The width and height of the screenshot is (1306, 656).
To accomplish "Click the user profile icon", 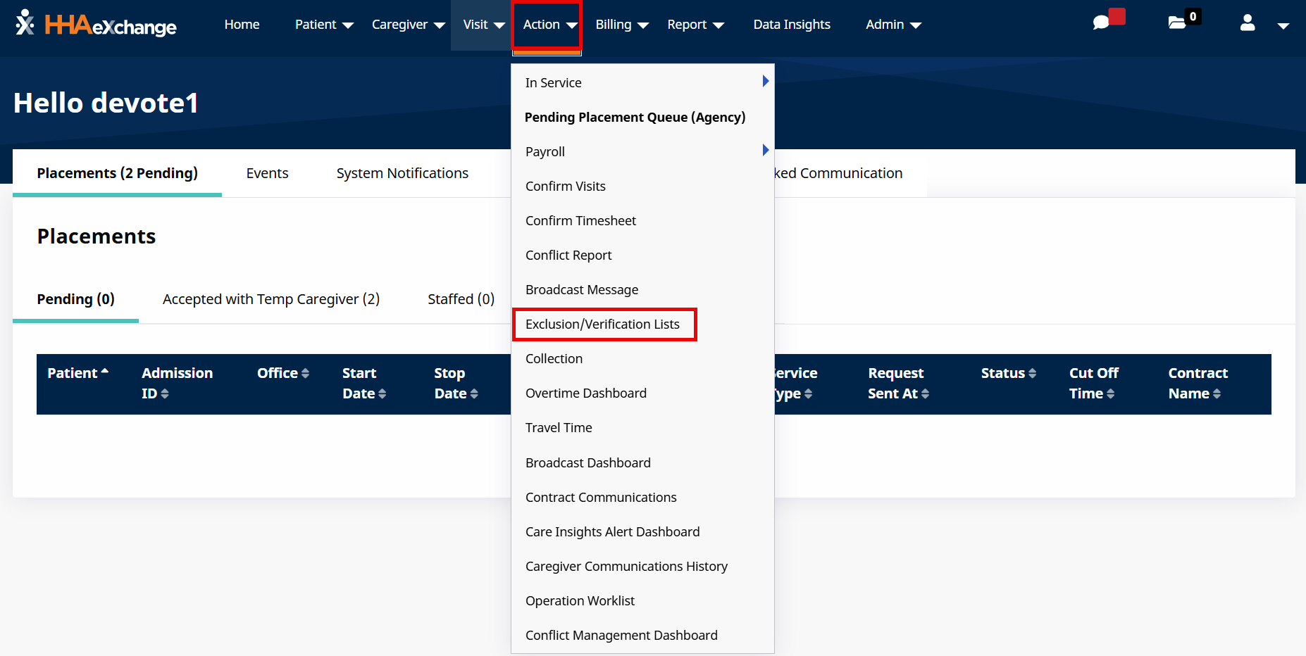I will click(1247, 24).
